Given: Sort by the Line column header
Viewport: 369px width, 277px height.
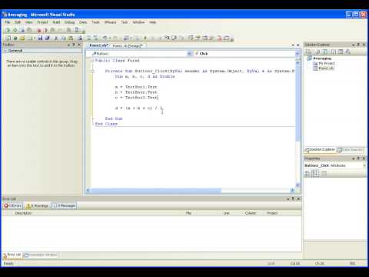Looking at the screenshot, I should tap(226, 213).
